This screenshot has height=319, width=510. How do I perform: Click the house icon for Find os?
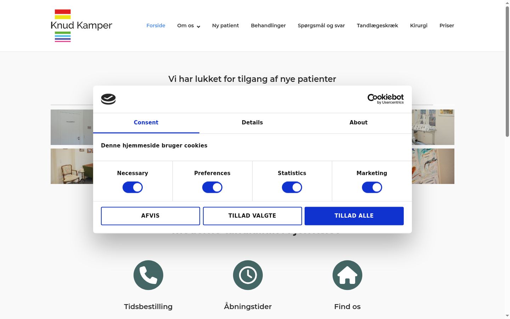[347, 275]
